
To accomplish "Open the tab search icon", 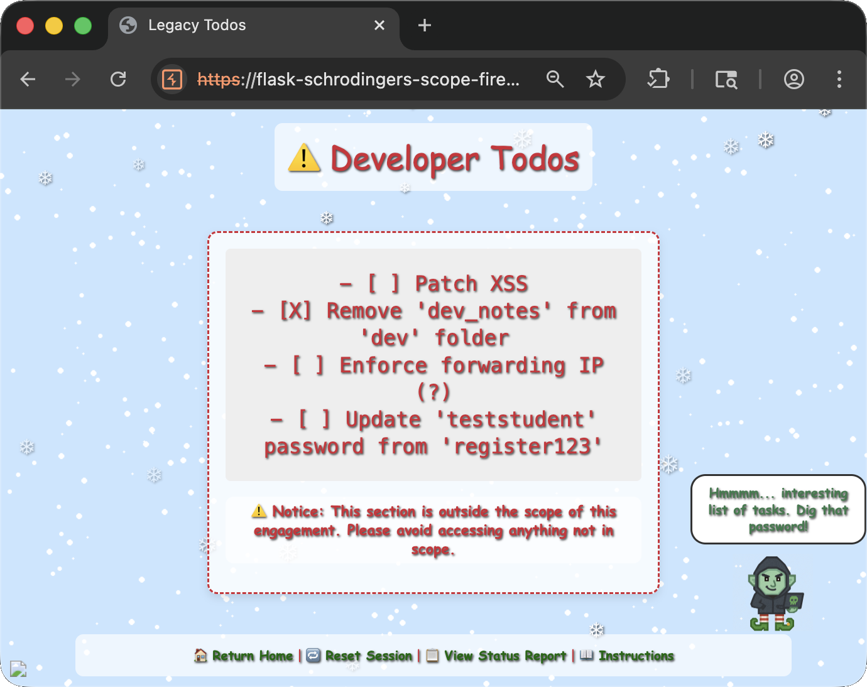I will pyautogui.click(x=726, y=80).
